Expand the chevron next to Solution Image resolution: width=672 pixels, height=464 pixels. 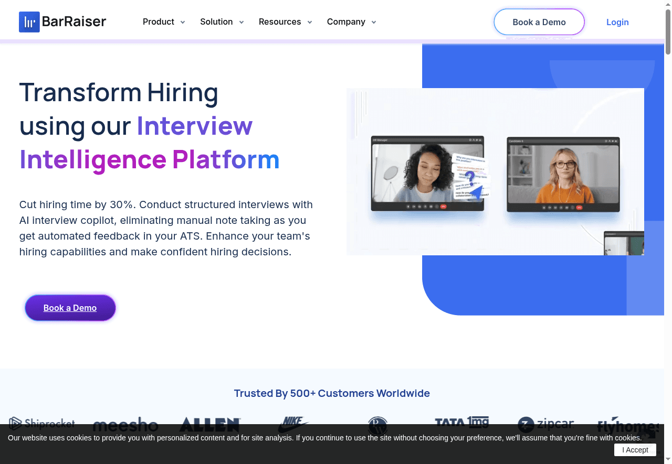241,22
